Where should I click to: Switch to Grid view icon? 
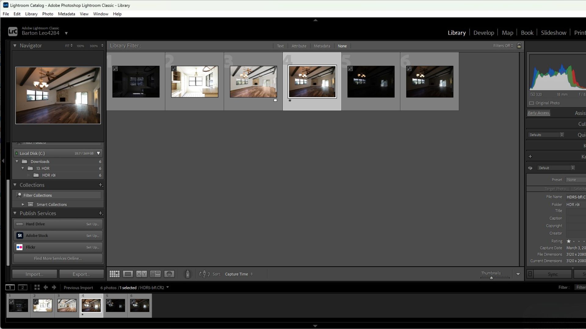click(x=114, y=274)
